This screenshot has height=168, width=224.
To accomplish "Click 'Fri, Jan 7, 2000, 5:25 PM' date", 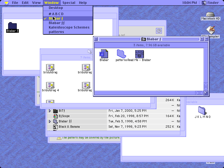I will coord(127,111).
